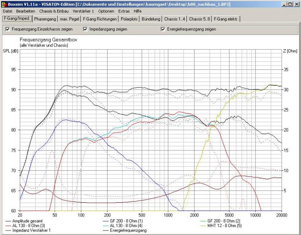301x235 pixels.
Task: Click the SPL [dB] axis label
Action: tap(11, 51)
